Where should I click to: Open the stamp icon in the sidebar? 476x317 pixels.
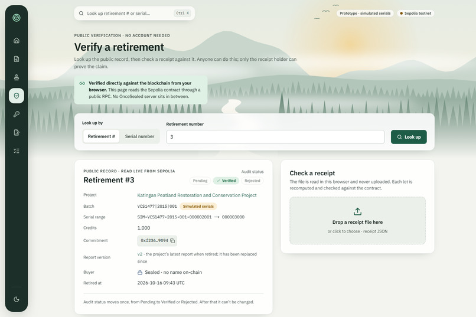click(17, 77)
